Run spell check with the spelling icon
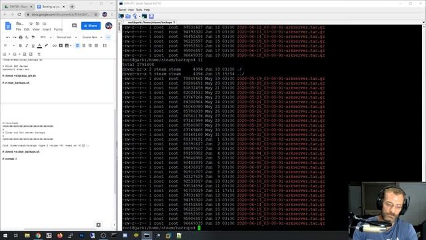The height and width of the screenshot is (240, 426). 27,37
